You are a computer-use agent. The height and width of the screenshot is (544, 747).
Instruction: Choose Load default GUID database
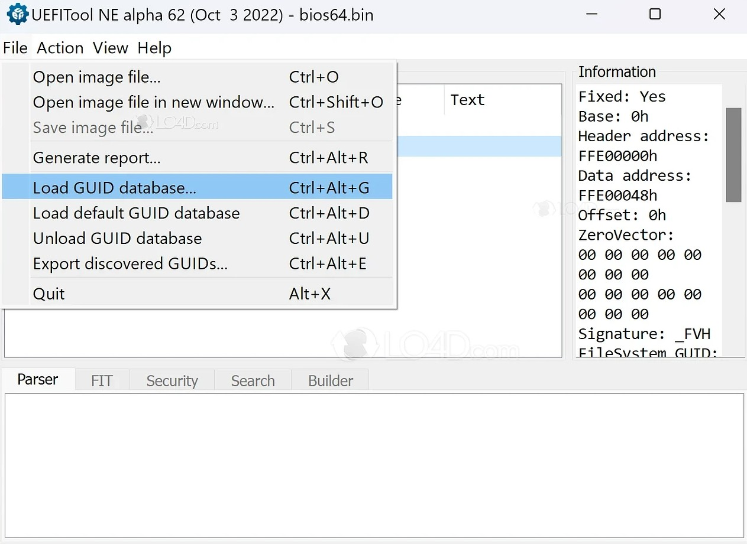click(x=198, y=213)
